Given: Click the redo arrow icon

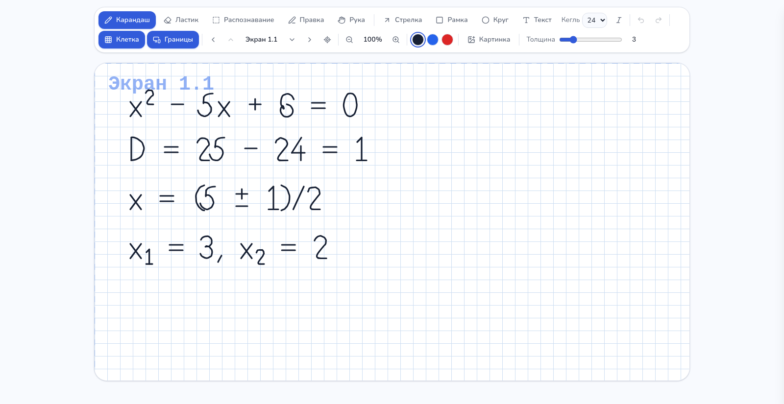Looking at the screenshot, I should tap(659, 20).
